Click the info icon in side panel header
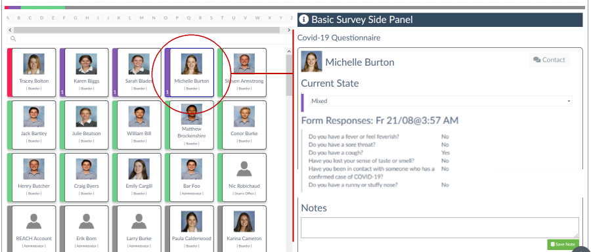The image size is (591, 252). [x=304, y=20]
